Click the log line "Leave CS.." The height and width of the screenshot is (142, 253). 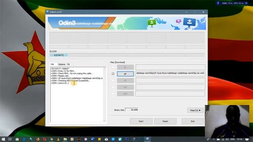pyautogui.click(x=60, y=83)
